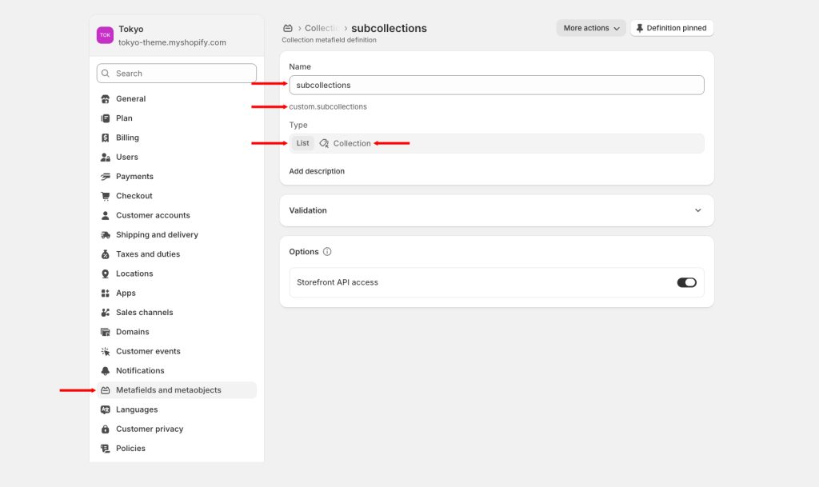Click the Customer events cursor icon
The width and height of the screenshot is (819, 487).
[x=105, y=351]
